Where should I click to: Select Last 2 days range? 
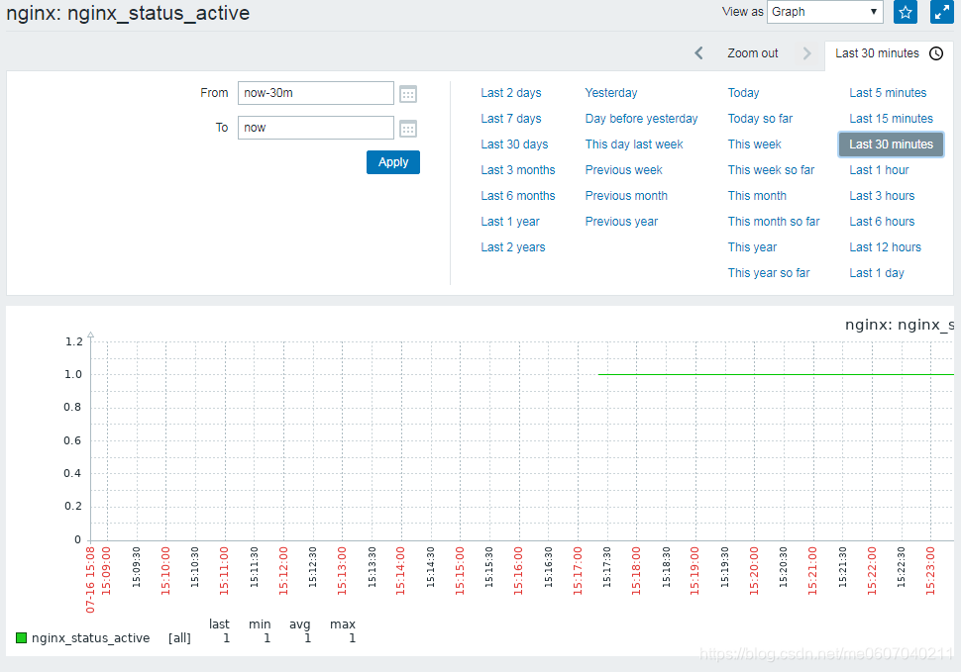point(511,93)
